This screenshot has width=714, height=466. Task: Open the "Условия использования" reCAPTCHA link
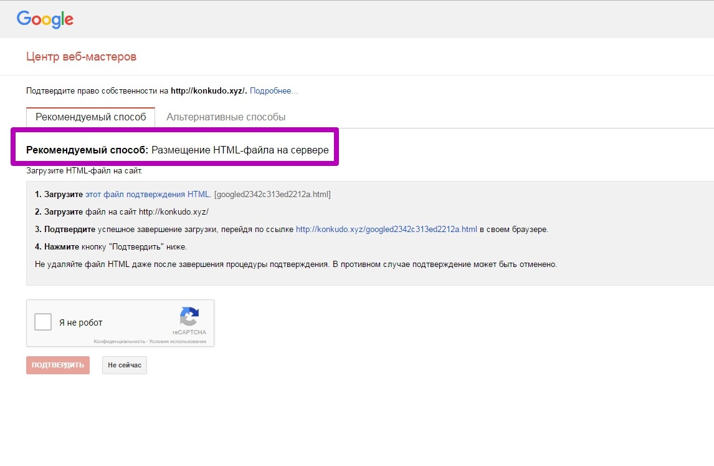178,341
